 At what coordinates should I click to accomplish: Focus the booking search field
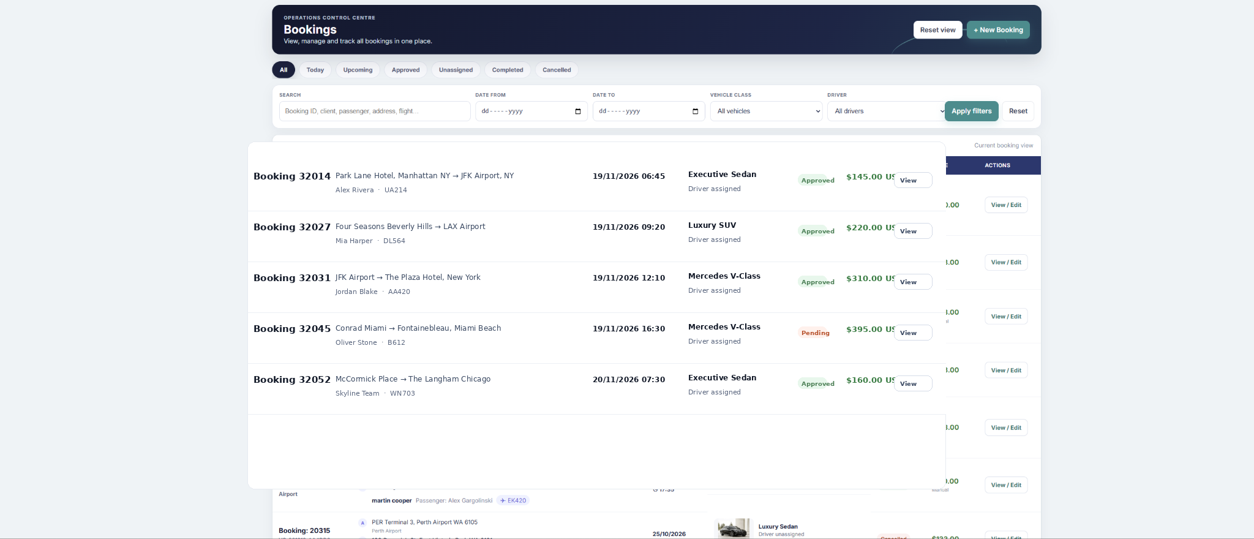pos(375,111)
